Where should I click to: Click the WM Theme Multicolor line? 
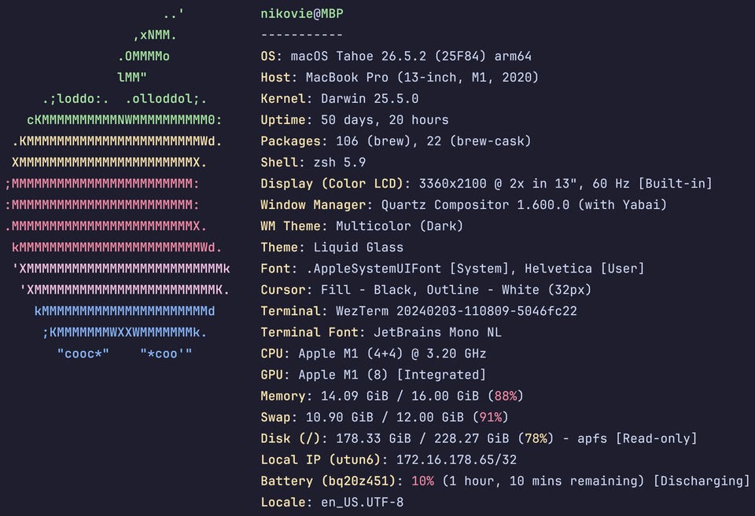point(362,226)
